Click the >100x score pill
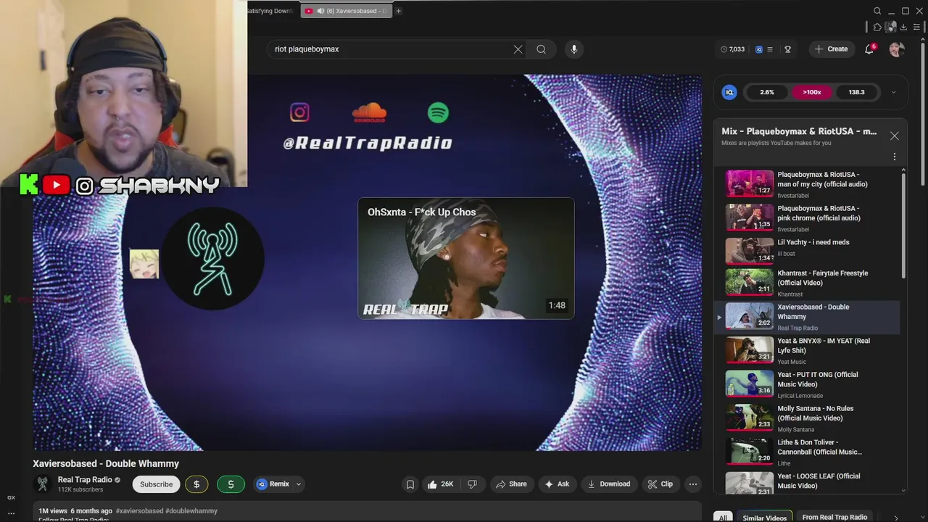The image size is (928, 522). pyautogui.click(x=812, y=92)
